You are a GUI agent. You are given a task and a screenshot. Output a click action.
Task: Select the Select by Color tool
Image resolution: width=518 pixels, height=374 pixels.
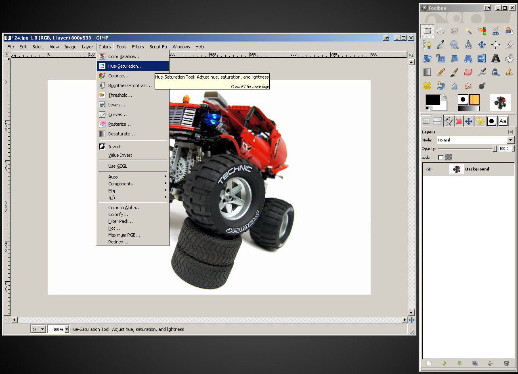pyautogui.click(x=482, y=31)
